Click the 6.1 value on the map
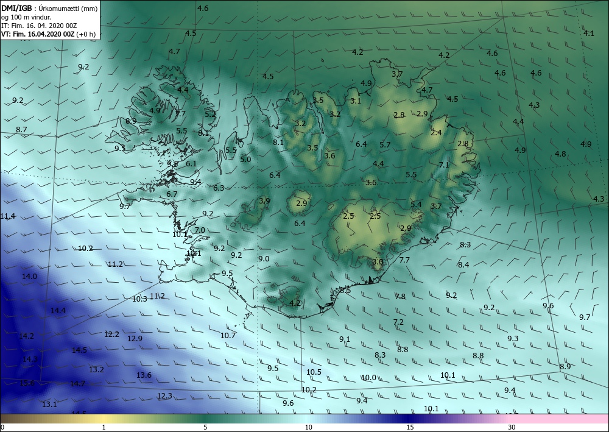Screen dimensions: 609x432 point(191,164)
